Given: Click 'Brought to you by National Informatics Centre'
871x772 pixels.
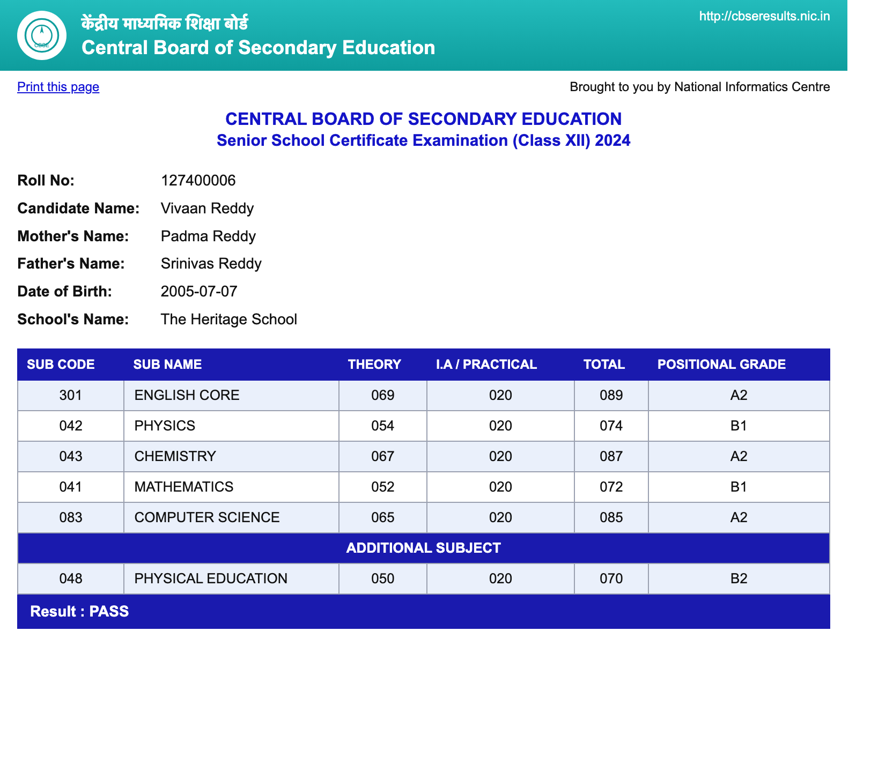Looking at the screenshot, I should [x=700, y=87].
